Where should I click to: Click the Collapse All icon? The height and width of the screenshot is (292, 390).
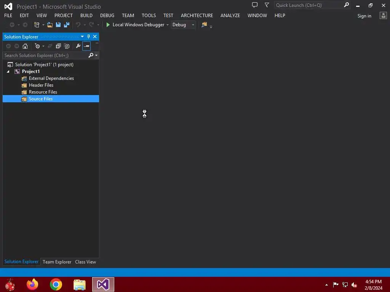58,46
